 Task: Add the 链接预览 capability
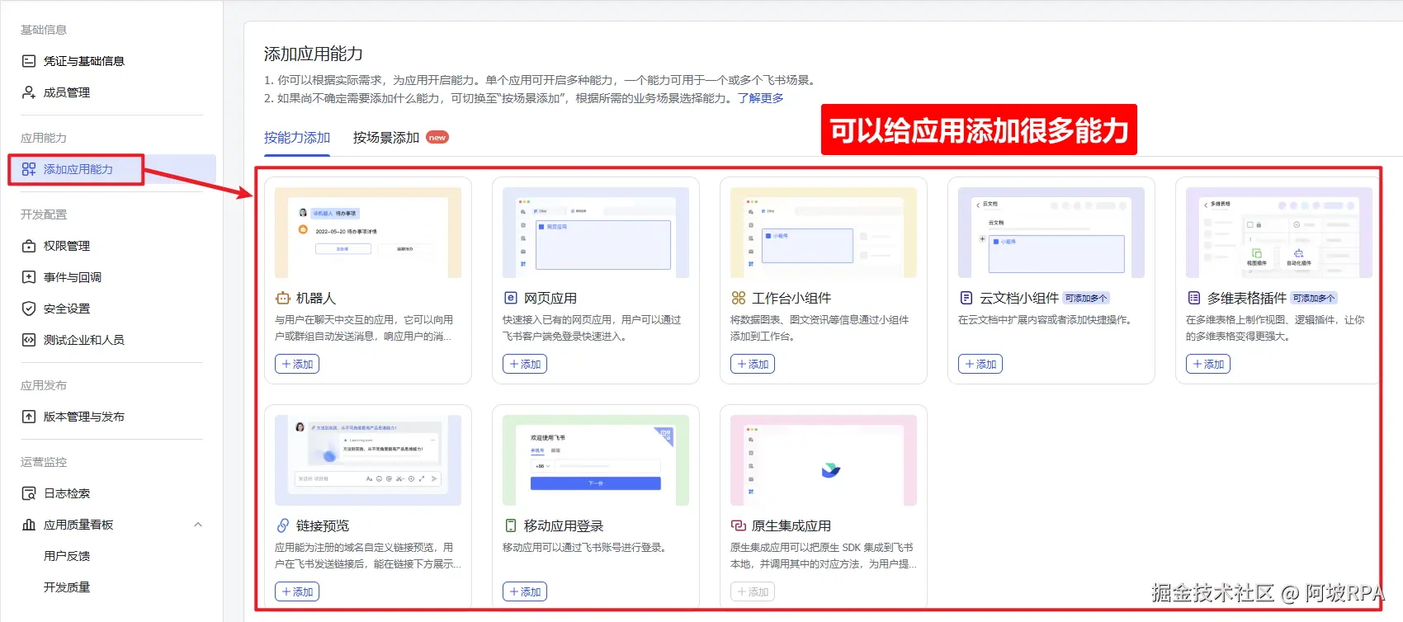click(x=297, y=591)
